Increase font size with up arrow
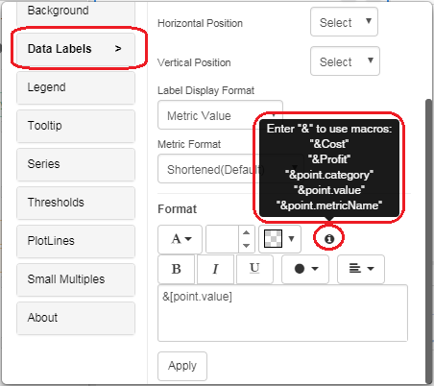The image size is (434, 386). (x=246, y=232)
